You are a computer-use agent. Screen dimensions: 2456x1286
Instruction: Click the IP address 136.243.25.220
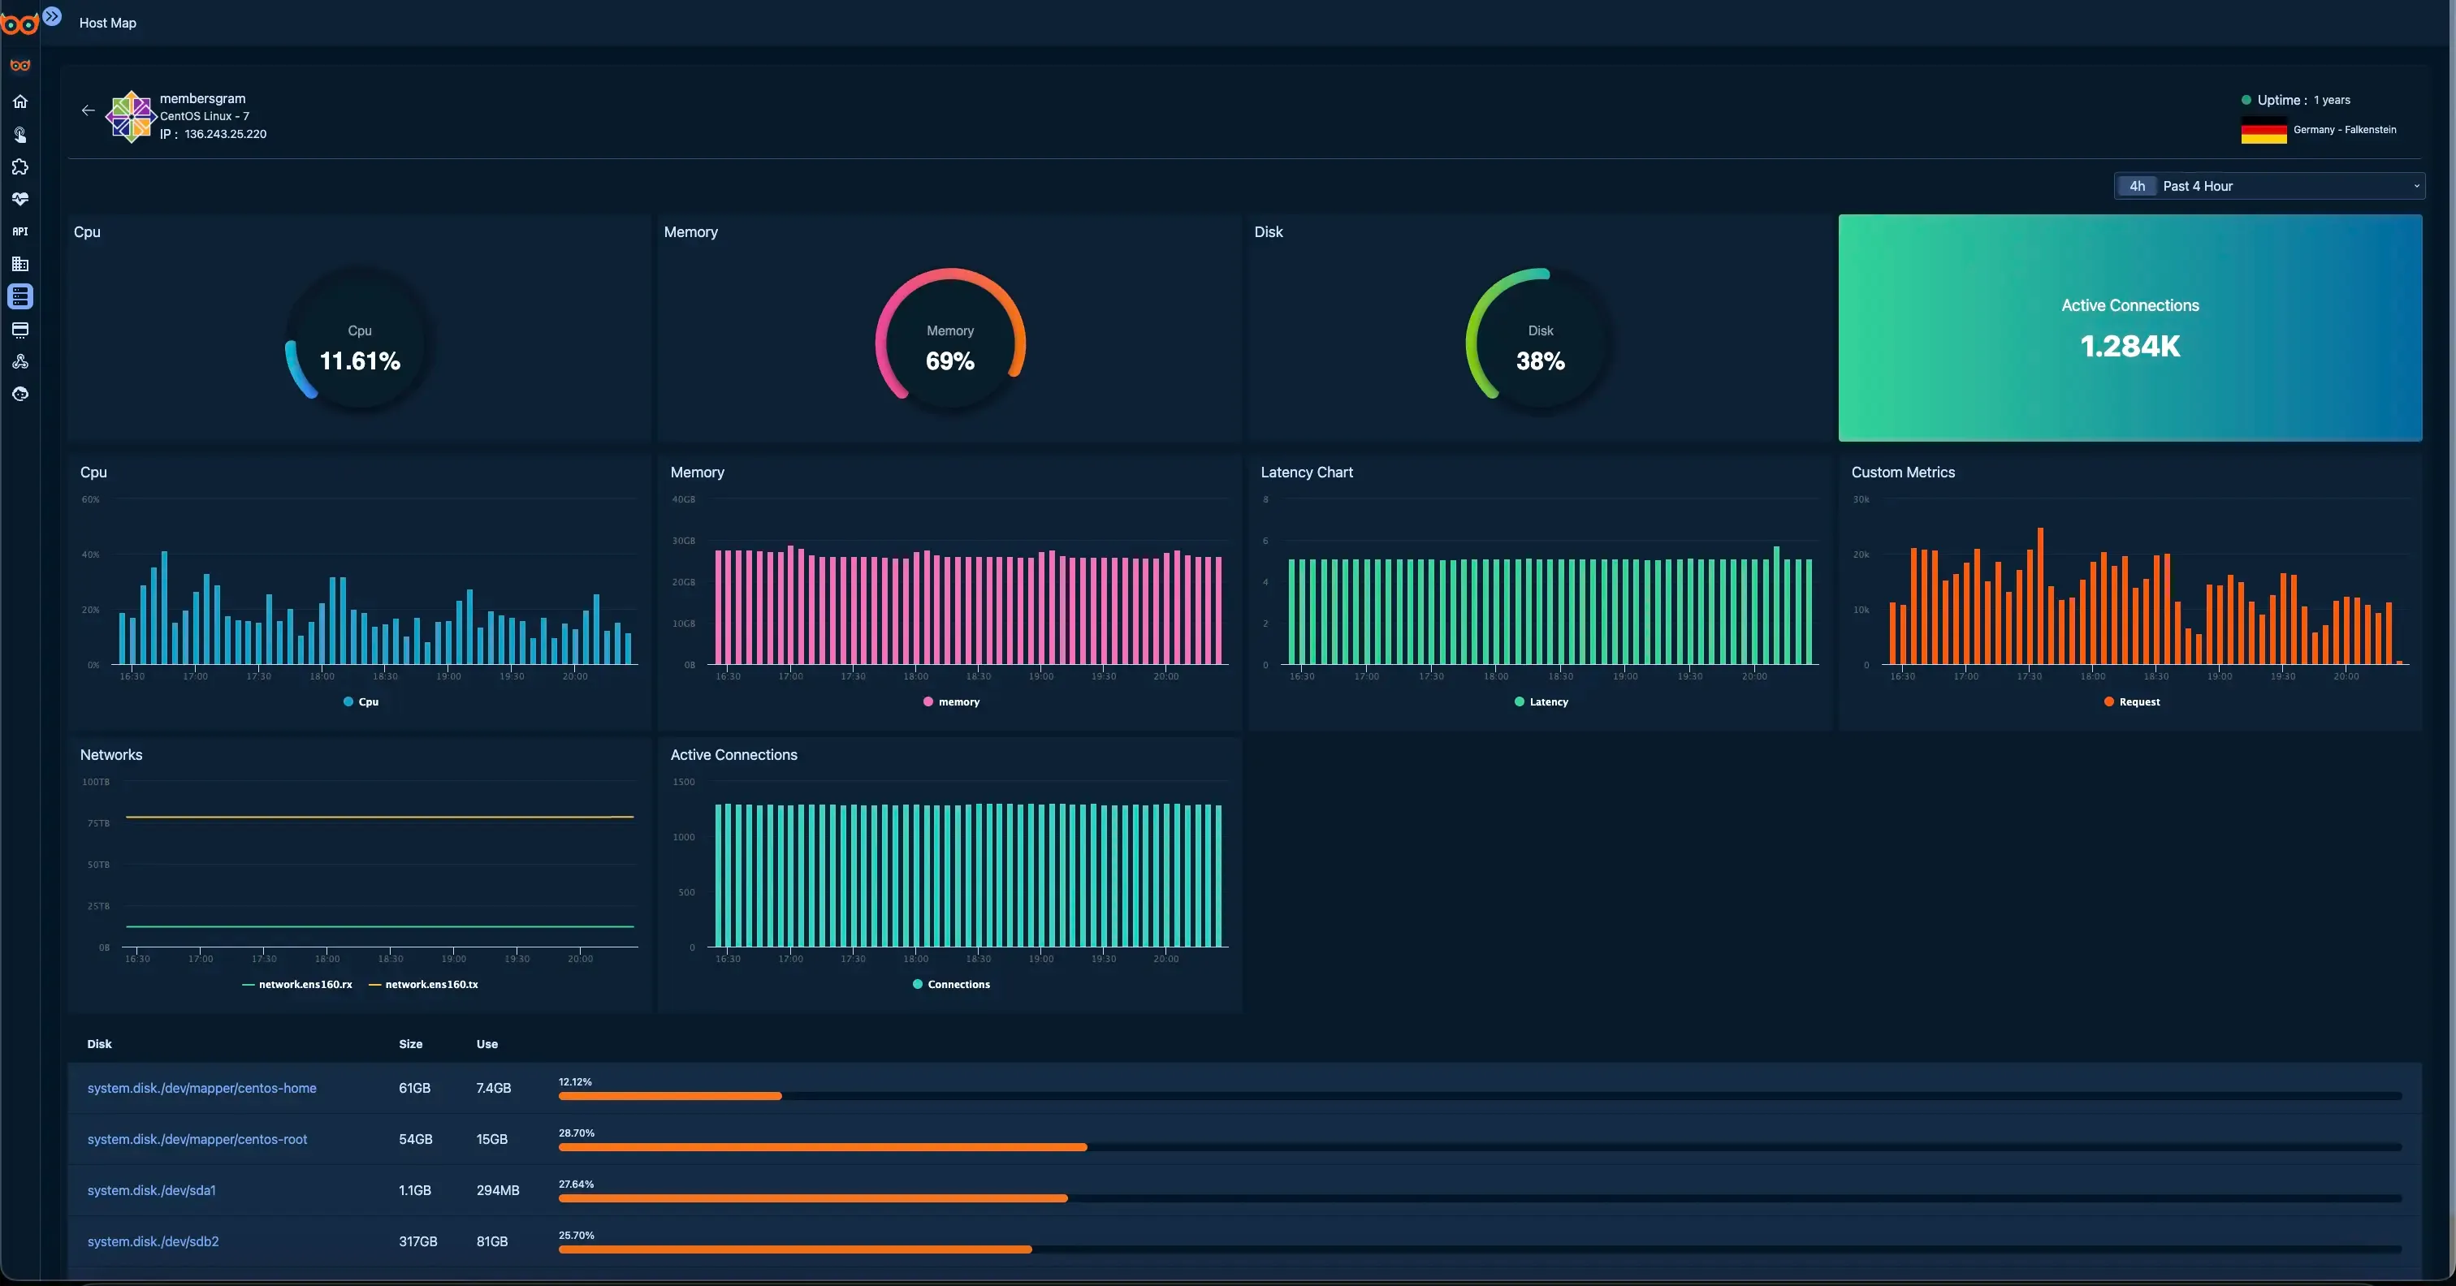click(225, 135)
